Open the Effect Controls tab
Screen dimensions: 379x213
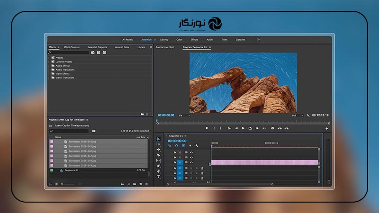(x=72, y=47)
